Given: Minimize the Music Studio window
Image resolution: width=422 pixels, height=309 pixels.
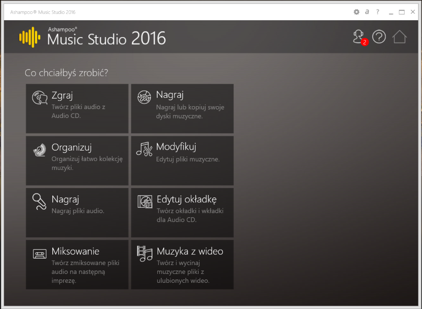Looking at the screenshot, I should 391,12.
